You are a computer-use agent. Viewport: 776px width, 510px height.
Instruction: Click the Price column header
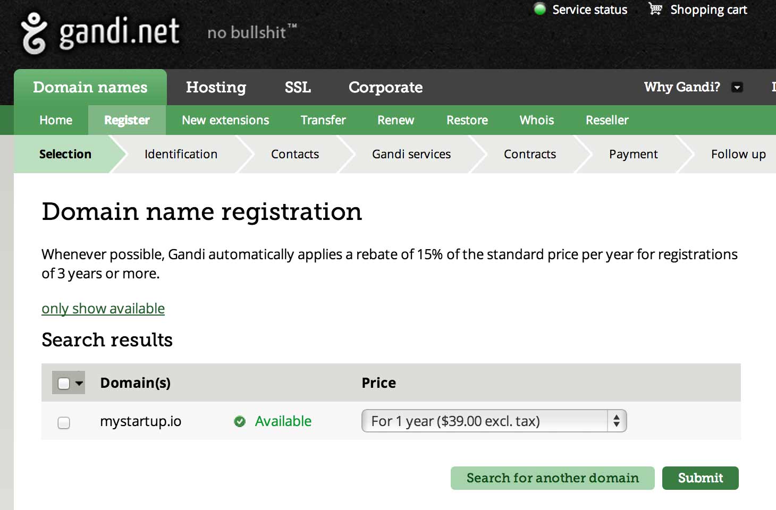tap(379, 383)
